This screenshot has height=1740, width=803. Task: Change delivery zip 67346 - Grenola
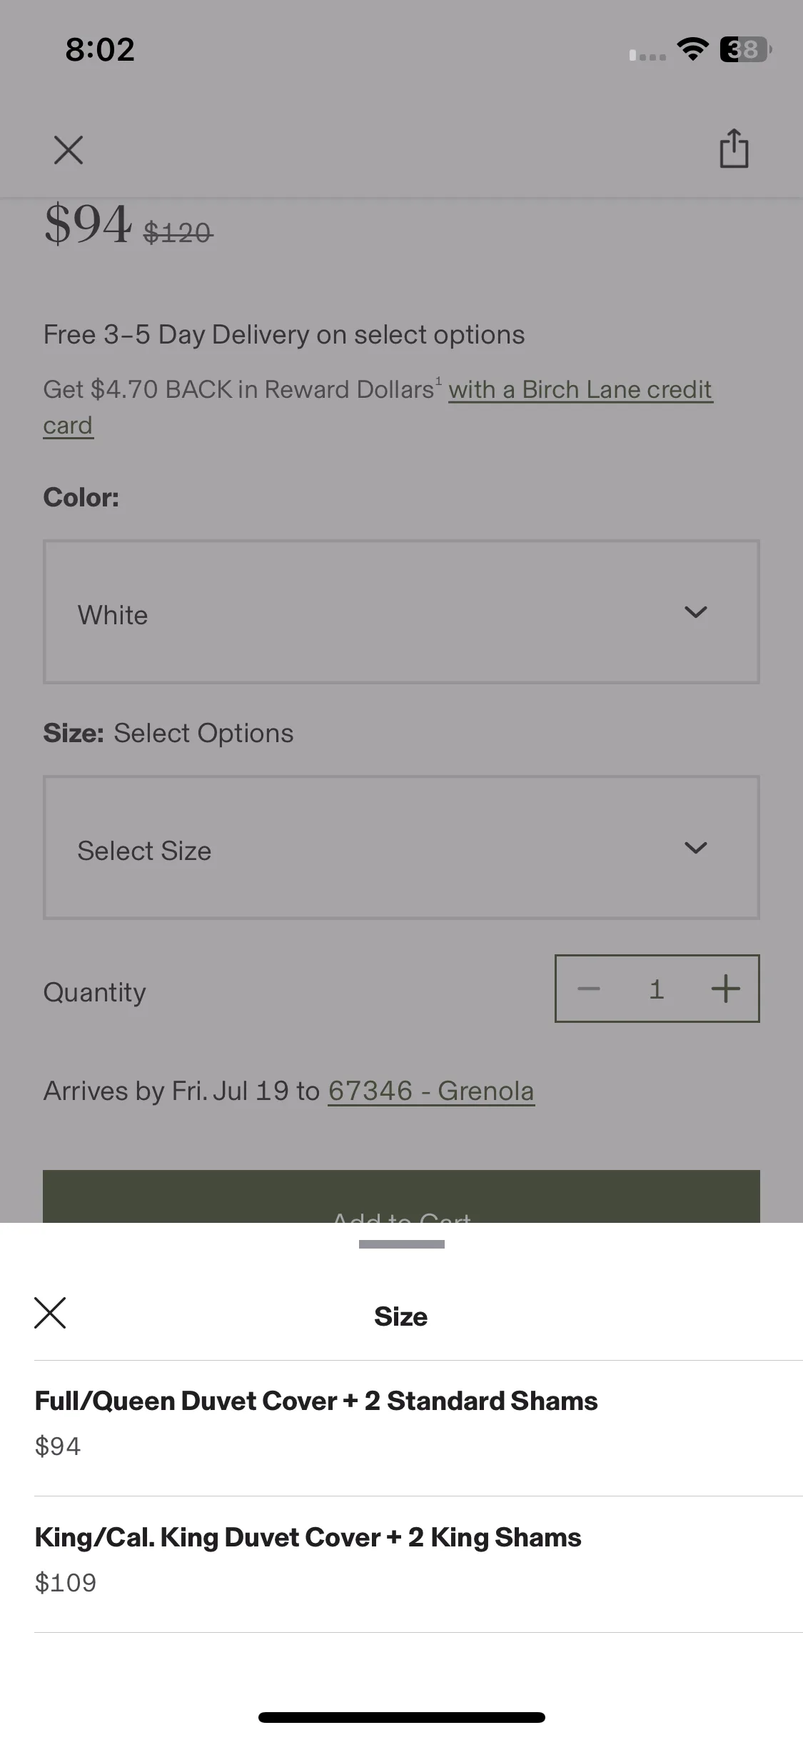click(431, 1091)
